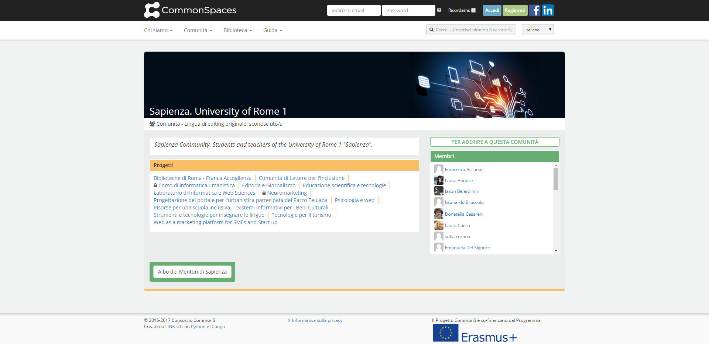Open Biblioteche di Roma - Franca Accoglienza
Image resolution: width=709 pixels, height=344 pixels.
tap(202, 178)
